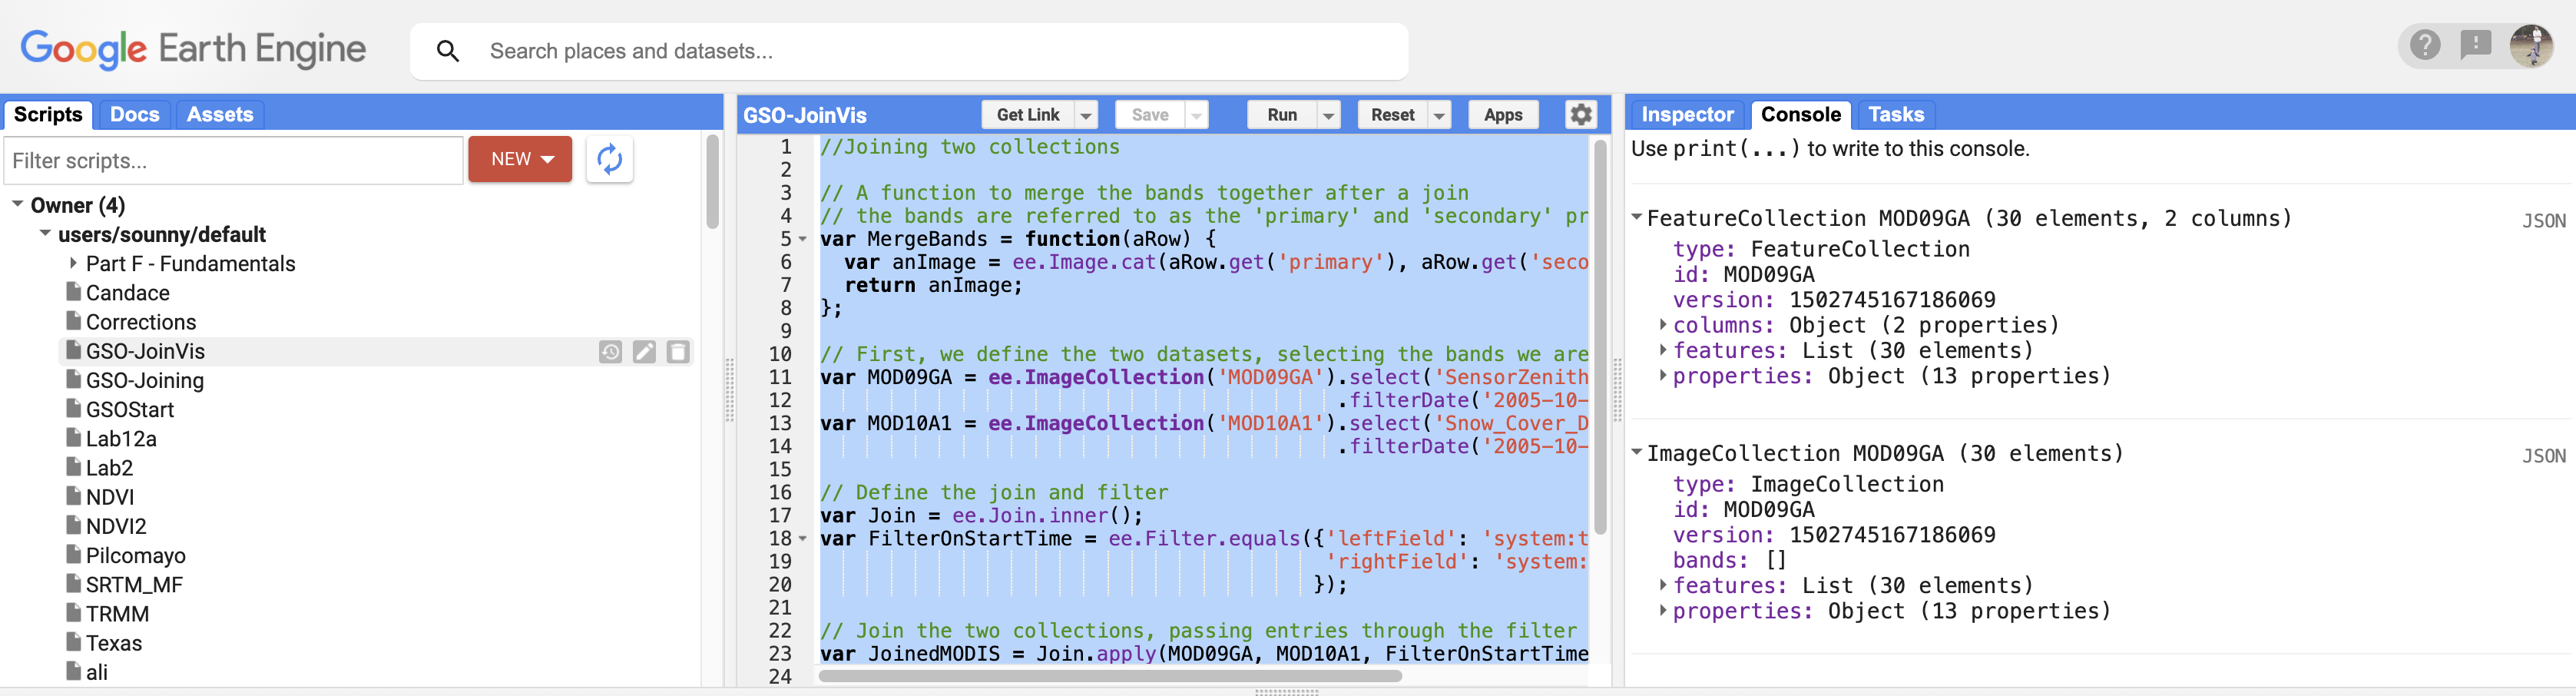Open the Docs tab
This screenshot has height=696, width=2576.
(135, 114)
